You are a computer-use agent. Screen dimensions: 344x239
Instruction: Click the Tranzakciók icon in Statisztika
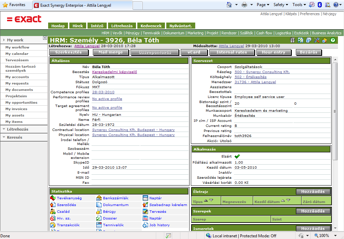pos(53,225)
